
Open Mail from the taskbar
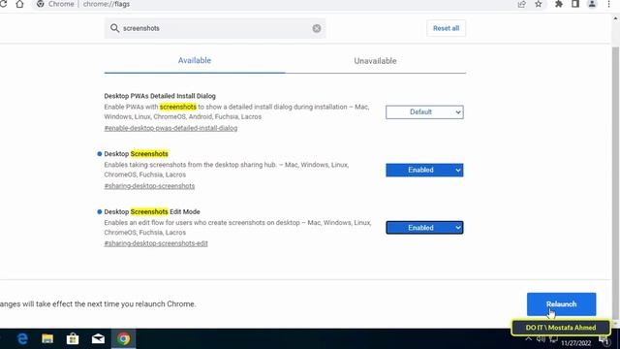click(x=98, y=338)
